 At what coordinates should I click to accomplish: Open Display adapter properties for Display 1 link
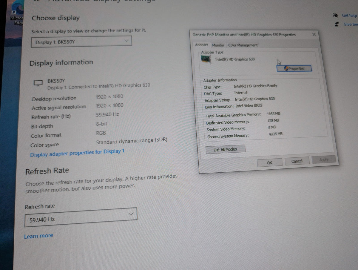(77, 152)
